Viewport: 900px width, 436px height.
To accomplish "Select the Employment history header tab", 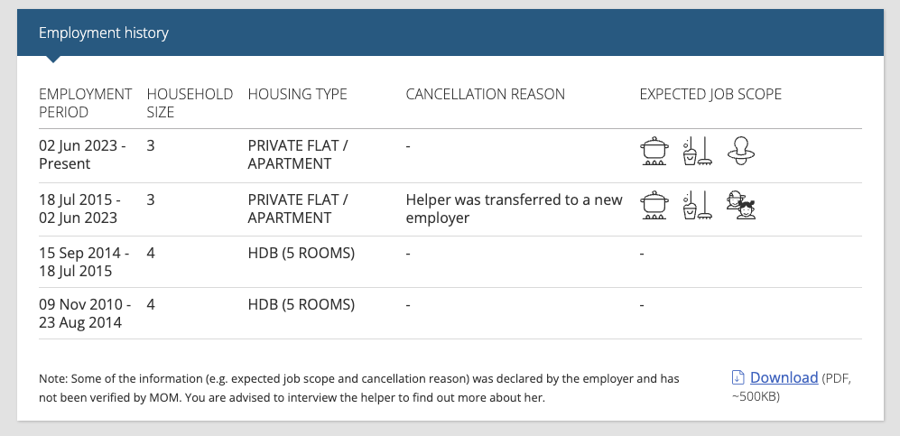I will [103, 32].
